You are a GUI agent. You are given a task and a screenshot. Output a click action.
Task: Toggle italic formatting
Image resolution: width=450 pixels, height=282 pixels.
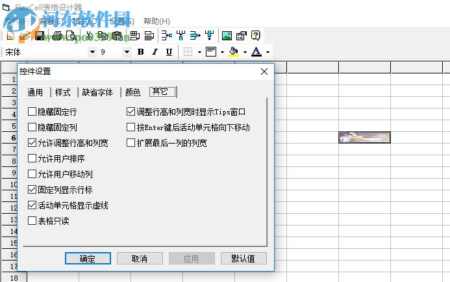[x=155, y=52]
